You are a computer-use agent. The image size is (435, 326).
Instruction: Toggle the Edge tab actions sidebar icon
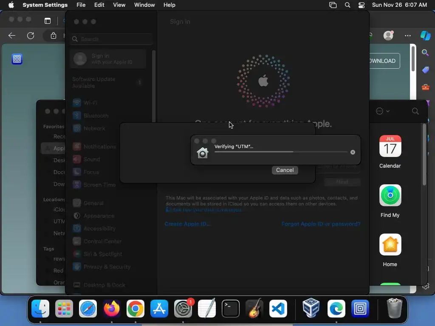48,21
